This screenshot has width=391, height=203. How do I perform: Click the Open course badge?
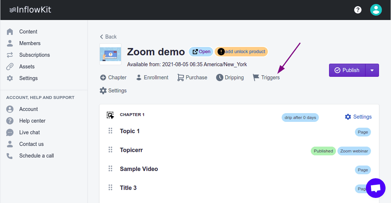[x=201, y=52]
